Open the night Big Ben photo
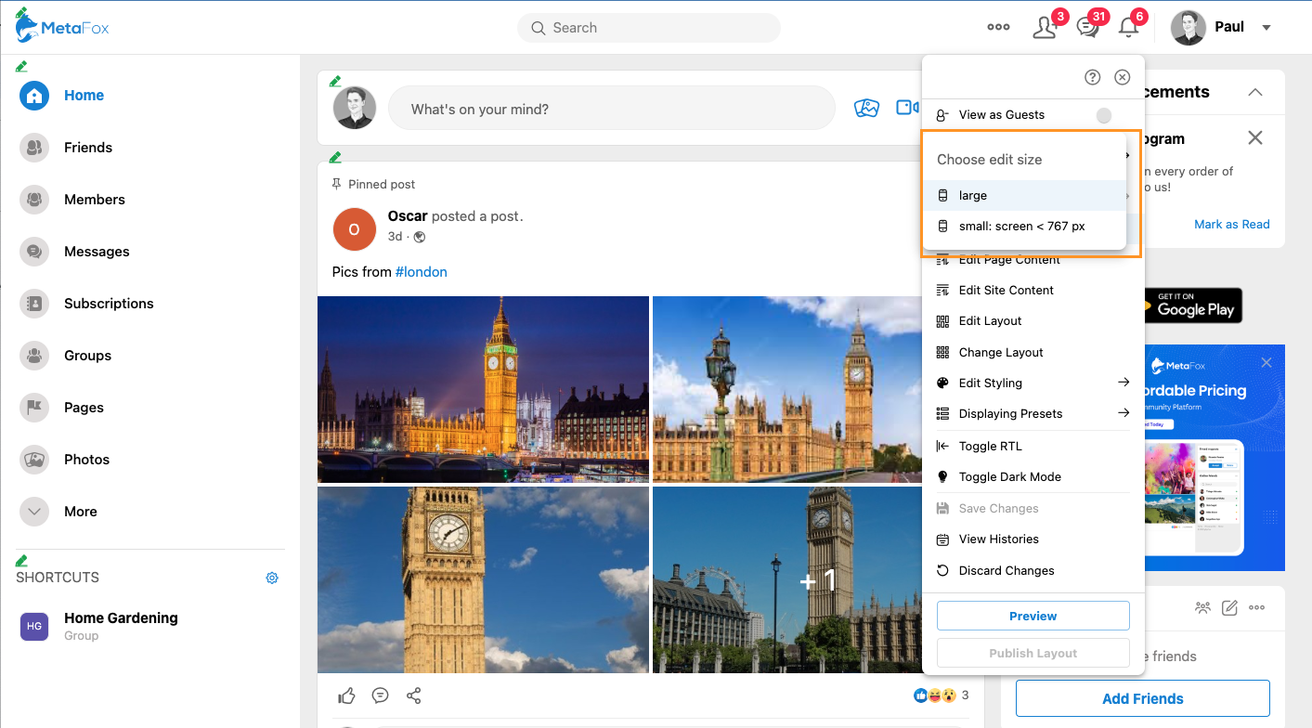The image size is (1312, 728). coord(483,389)
